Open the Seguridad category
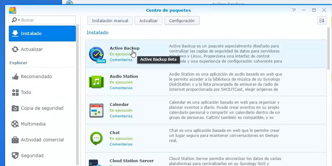Viewport: 332px width, 166px height. [x=42, y=156]
